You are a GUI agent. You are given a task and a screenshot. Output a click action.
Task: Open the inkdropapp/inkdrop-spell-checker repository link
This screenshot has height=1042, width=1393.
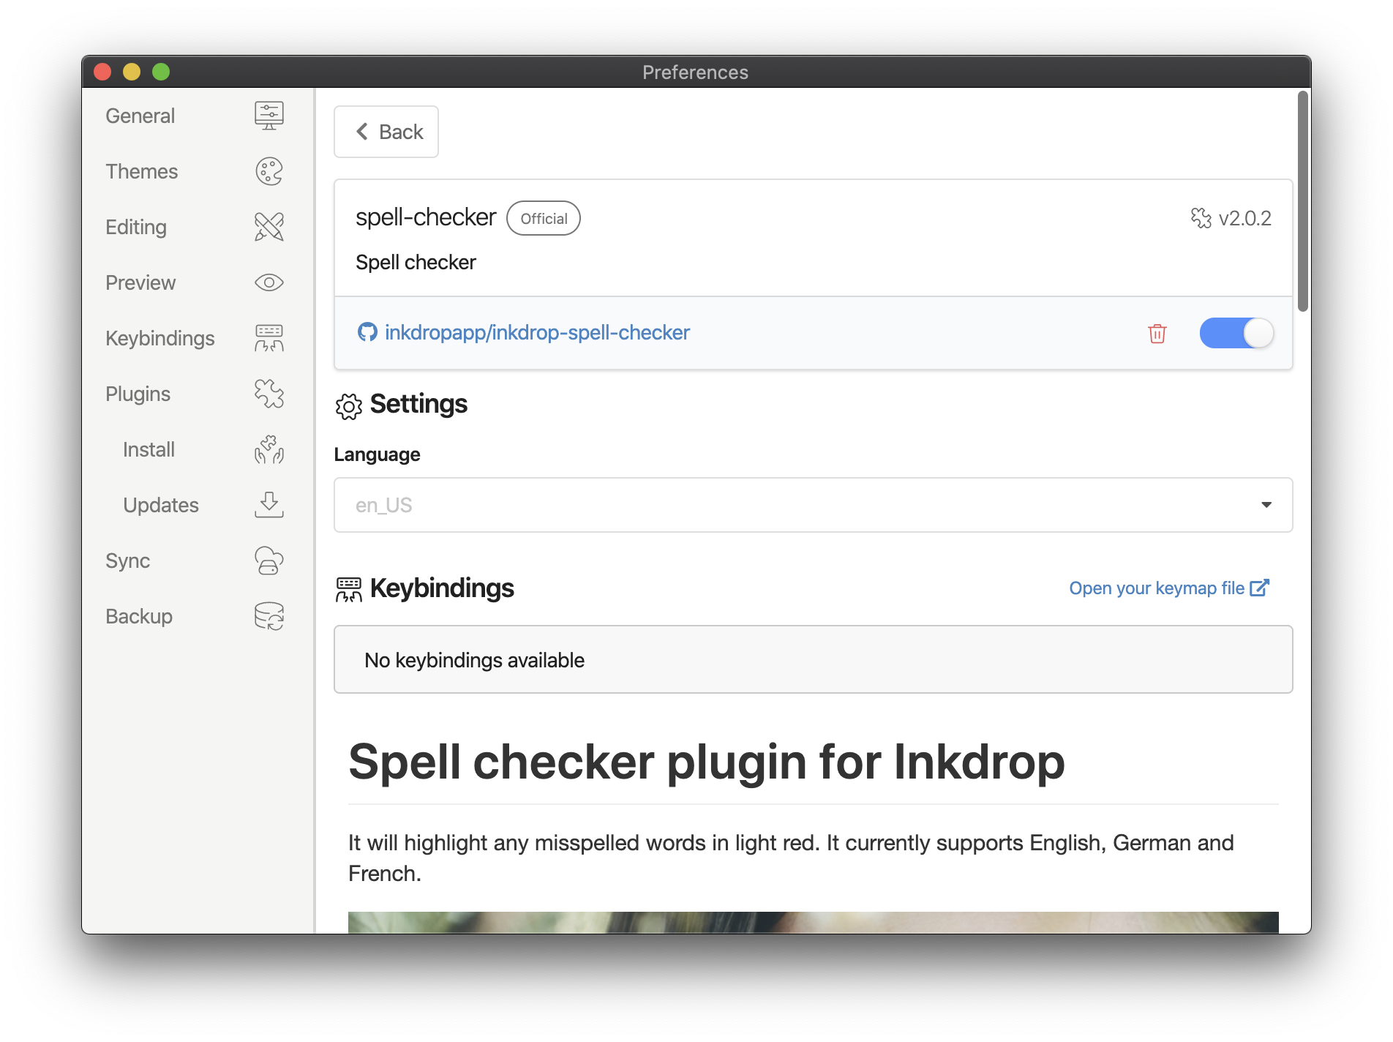[x=537, y=332]
